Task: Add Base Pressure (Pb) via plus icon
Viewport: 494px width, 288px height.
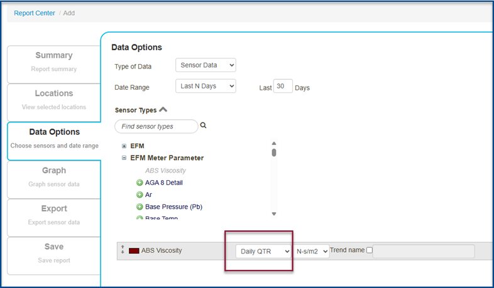Action: tap(140, 206)
